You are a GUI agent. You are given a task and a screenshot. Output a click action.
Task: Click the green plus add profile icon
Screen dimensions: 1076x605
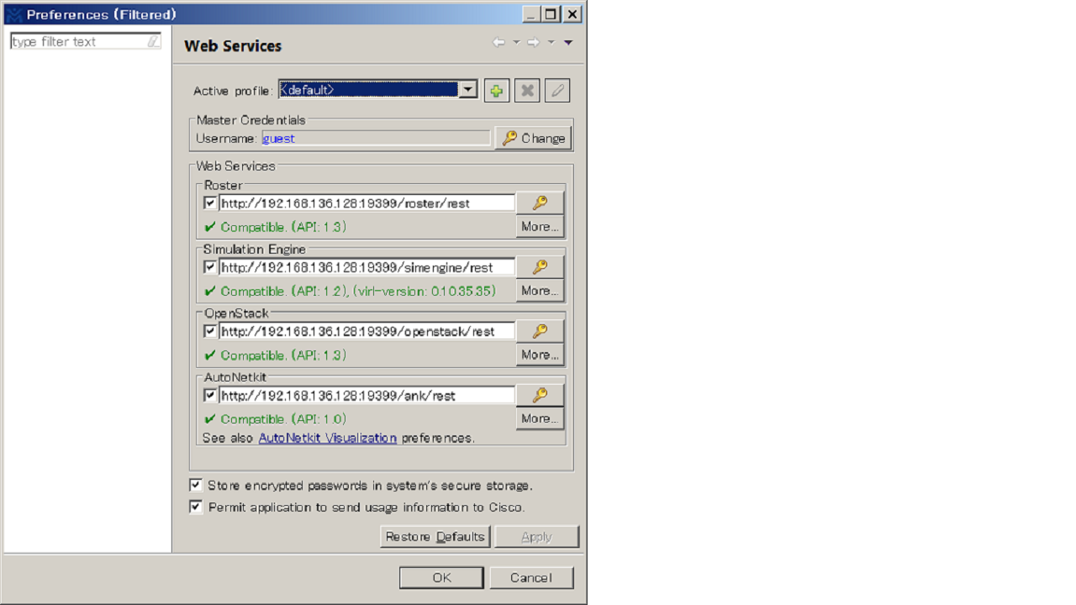497,90
